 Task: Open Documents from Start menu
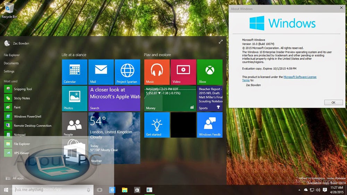[11, 63]
